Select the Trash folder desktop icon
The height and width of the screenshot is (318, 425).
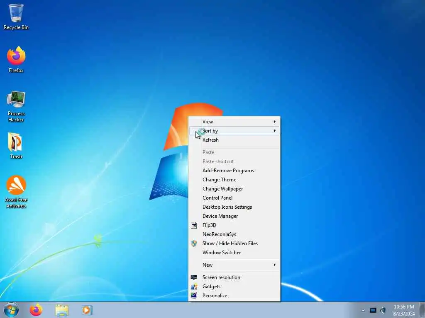click(x=16, y=145)
